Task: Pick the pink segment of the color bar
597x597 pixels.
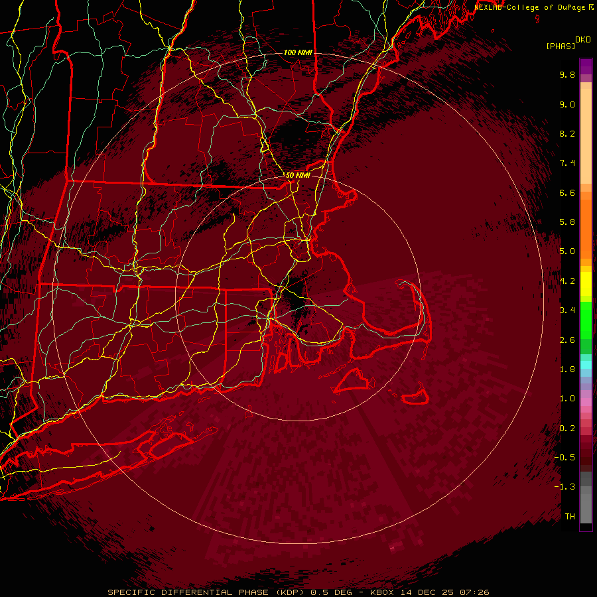Action: click(586, 402)
